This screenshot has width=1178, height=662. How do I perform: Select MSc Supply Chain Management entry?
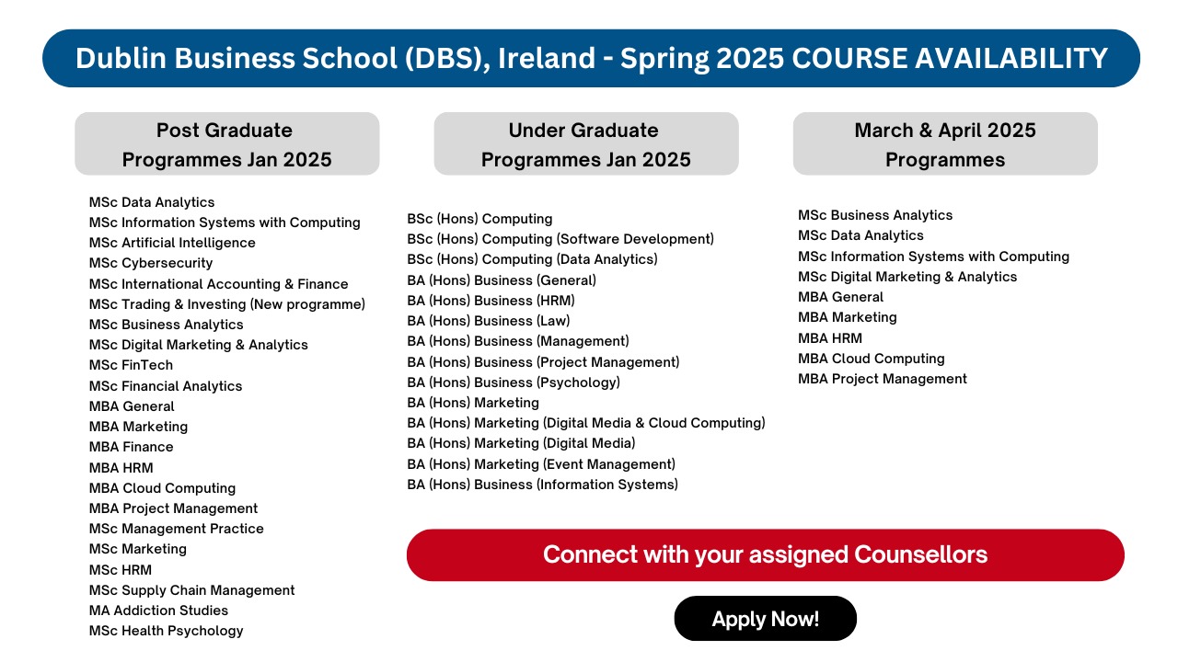[x=192, y=590]
